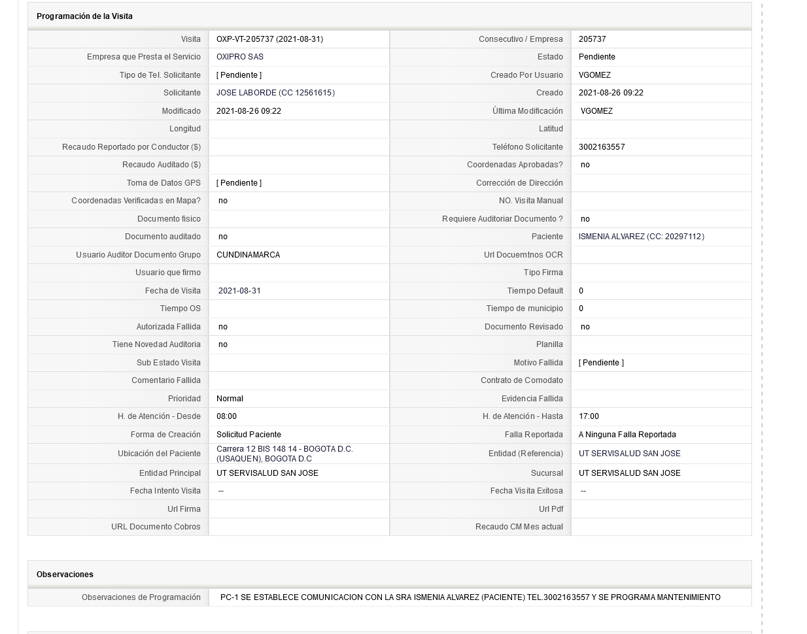Select the Teléfono Solicitante number 3002163557
807x634 pixels.
(602, 147)
